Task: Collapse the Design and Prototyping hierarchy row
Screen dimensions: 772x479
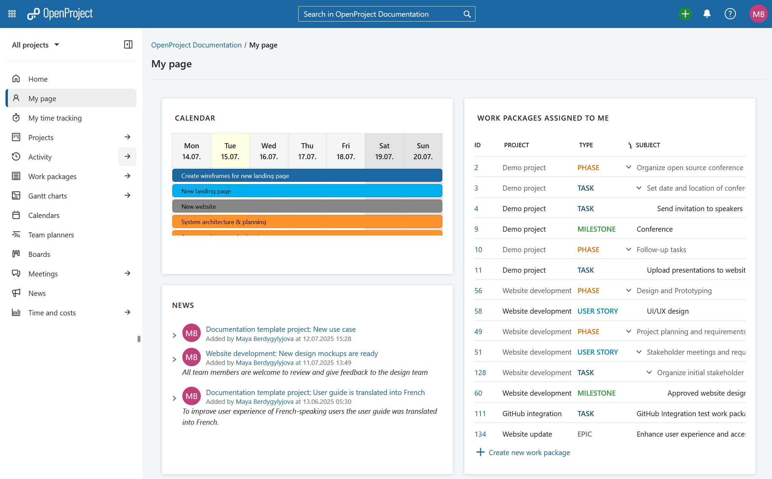Action: point(629,290)
